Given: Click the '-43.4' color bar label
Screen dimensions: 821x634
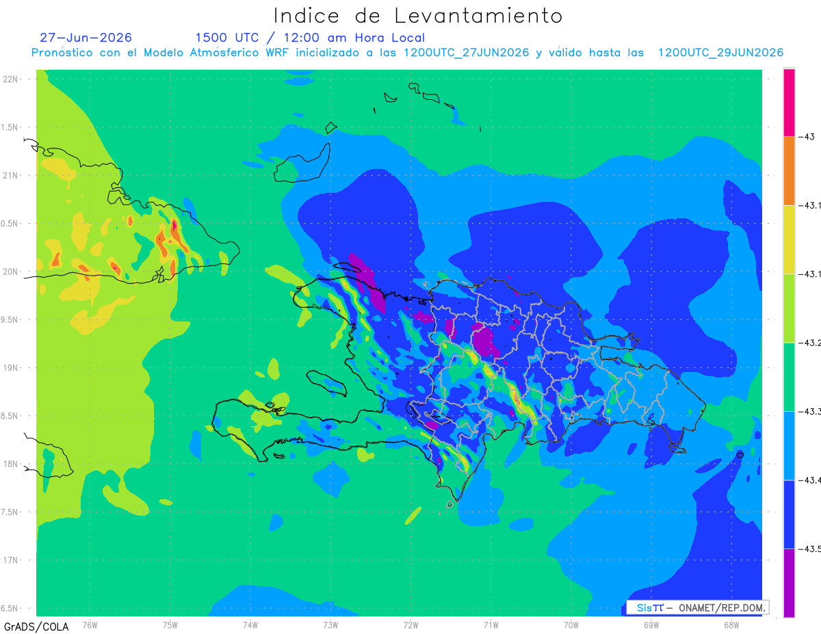Looking at the screenshot, I should point(809,480).
